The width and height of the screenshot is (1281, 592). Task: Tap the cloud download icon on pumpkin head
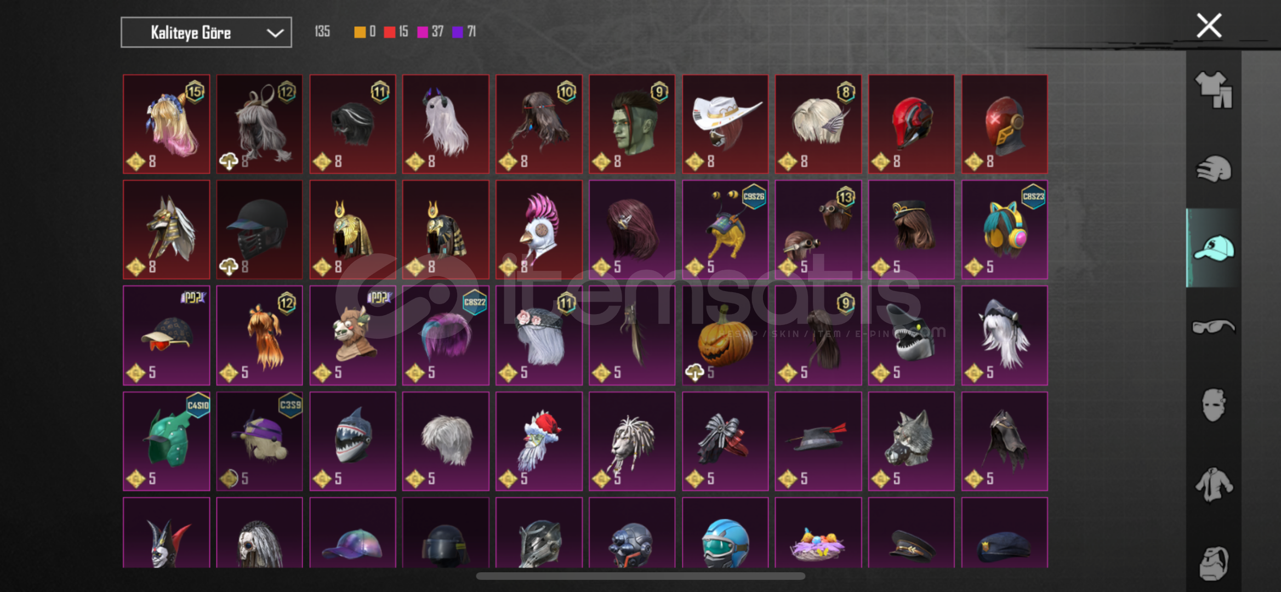[694, 373]
